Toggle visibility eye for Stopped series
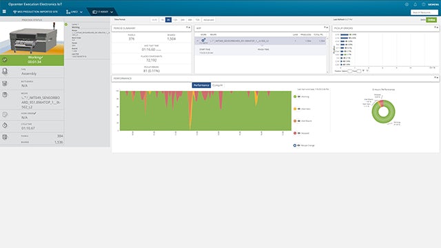The image size is (441, 248). coord(299,133)
